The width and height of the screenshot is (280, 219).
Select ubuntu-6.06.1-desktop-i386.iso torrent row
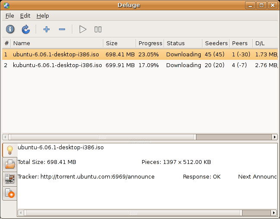tap(140, 54)
